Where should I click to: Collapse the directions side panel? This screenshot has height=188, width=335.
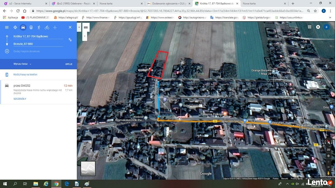[x=79, y=27]
